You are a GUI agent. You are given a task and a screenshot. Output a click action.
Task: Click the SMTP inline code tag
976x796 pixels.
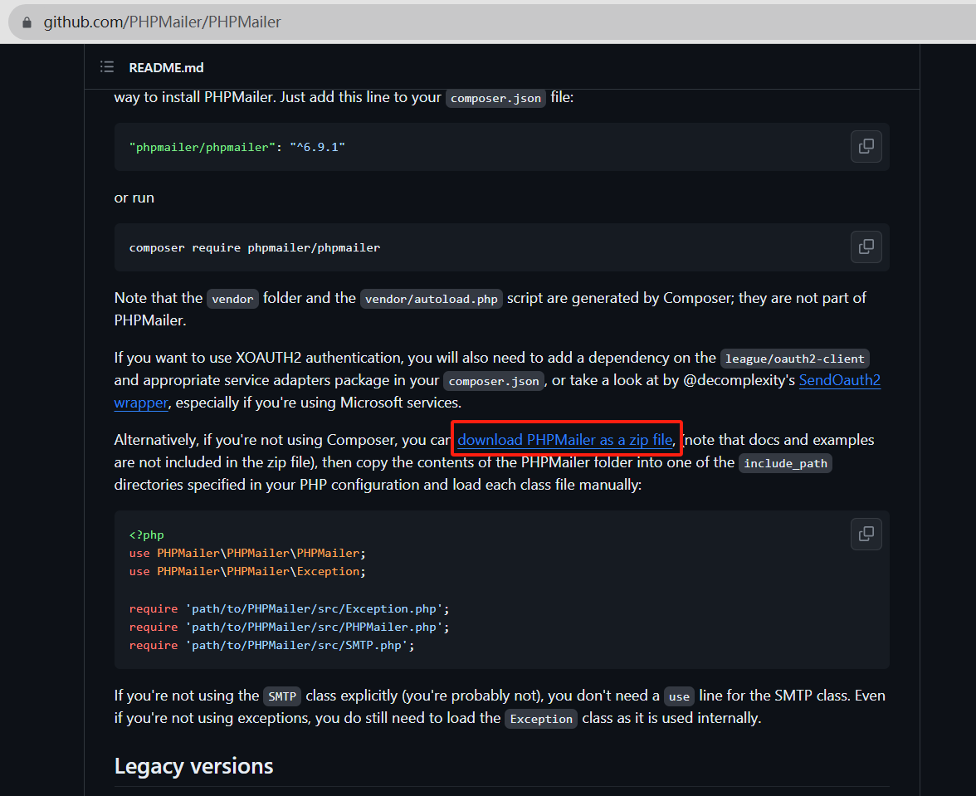point(282,696)
